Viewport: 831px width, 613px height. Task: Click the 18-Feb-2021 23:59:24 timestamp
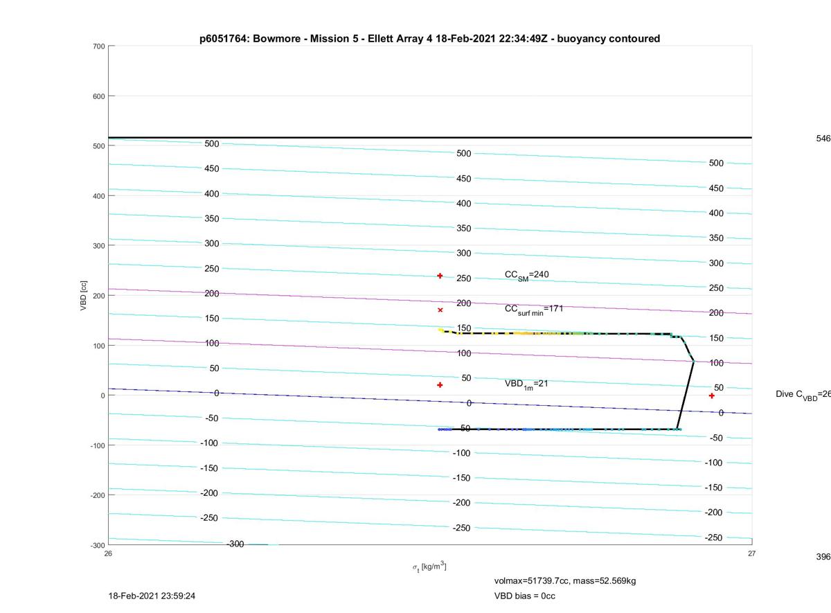tap(152, 596)
